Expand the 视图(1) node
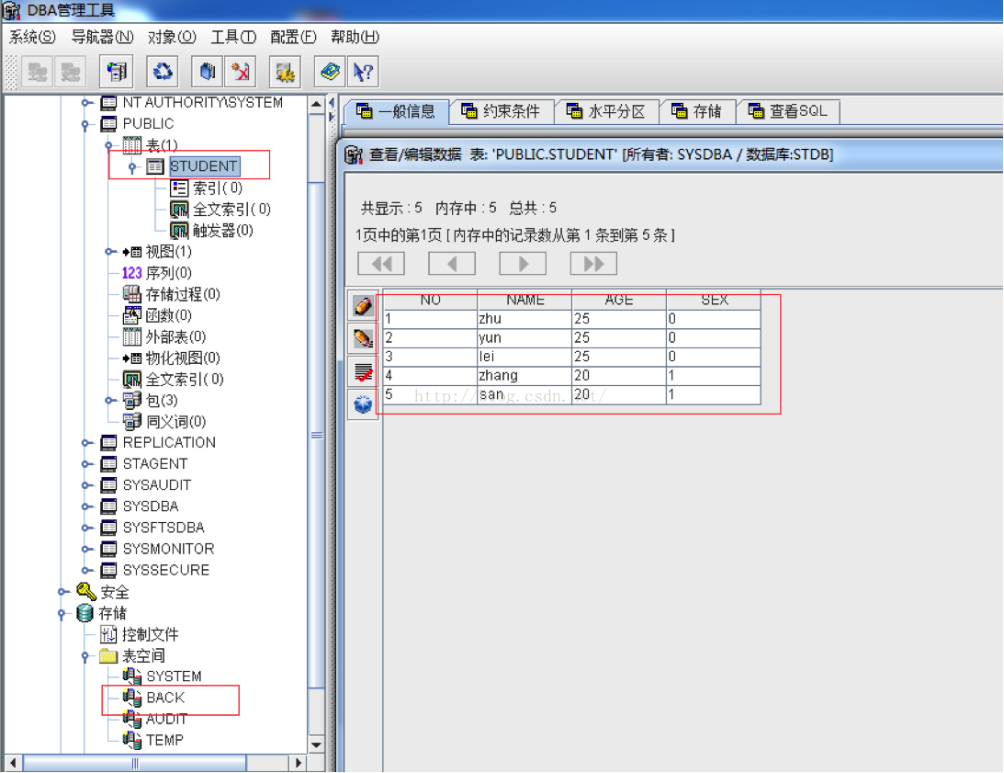 [x=110, y=252]
